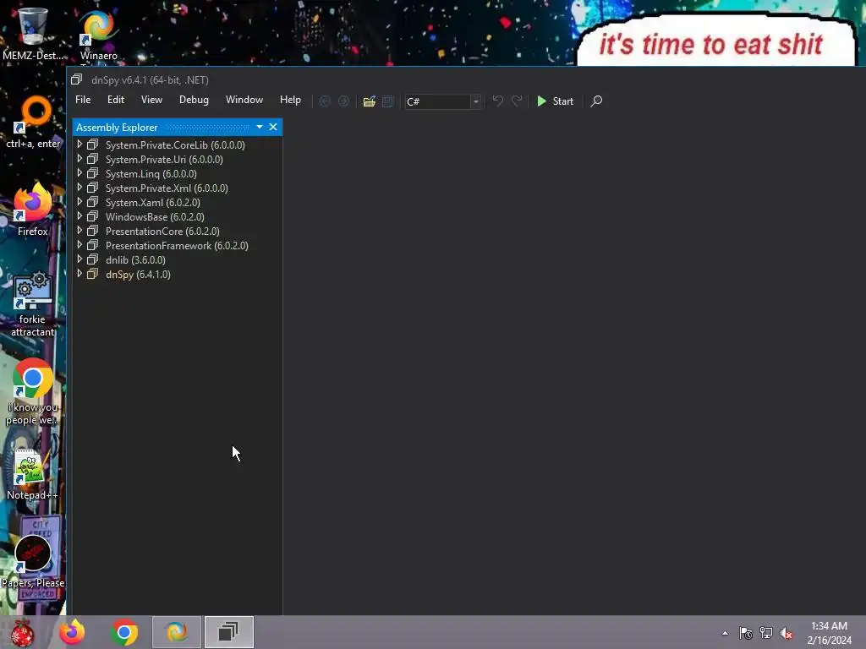Expand the System.Private.CoreLib node
The image size is (866, 649).
point(79,144)
